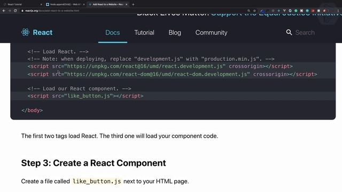Close the Add React to a Website tab
This screenshot has height=192, width=342.
pos(126,4)
